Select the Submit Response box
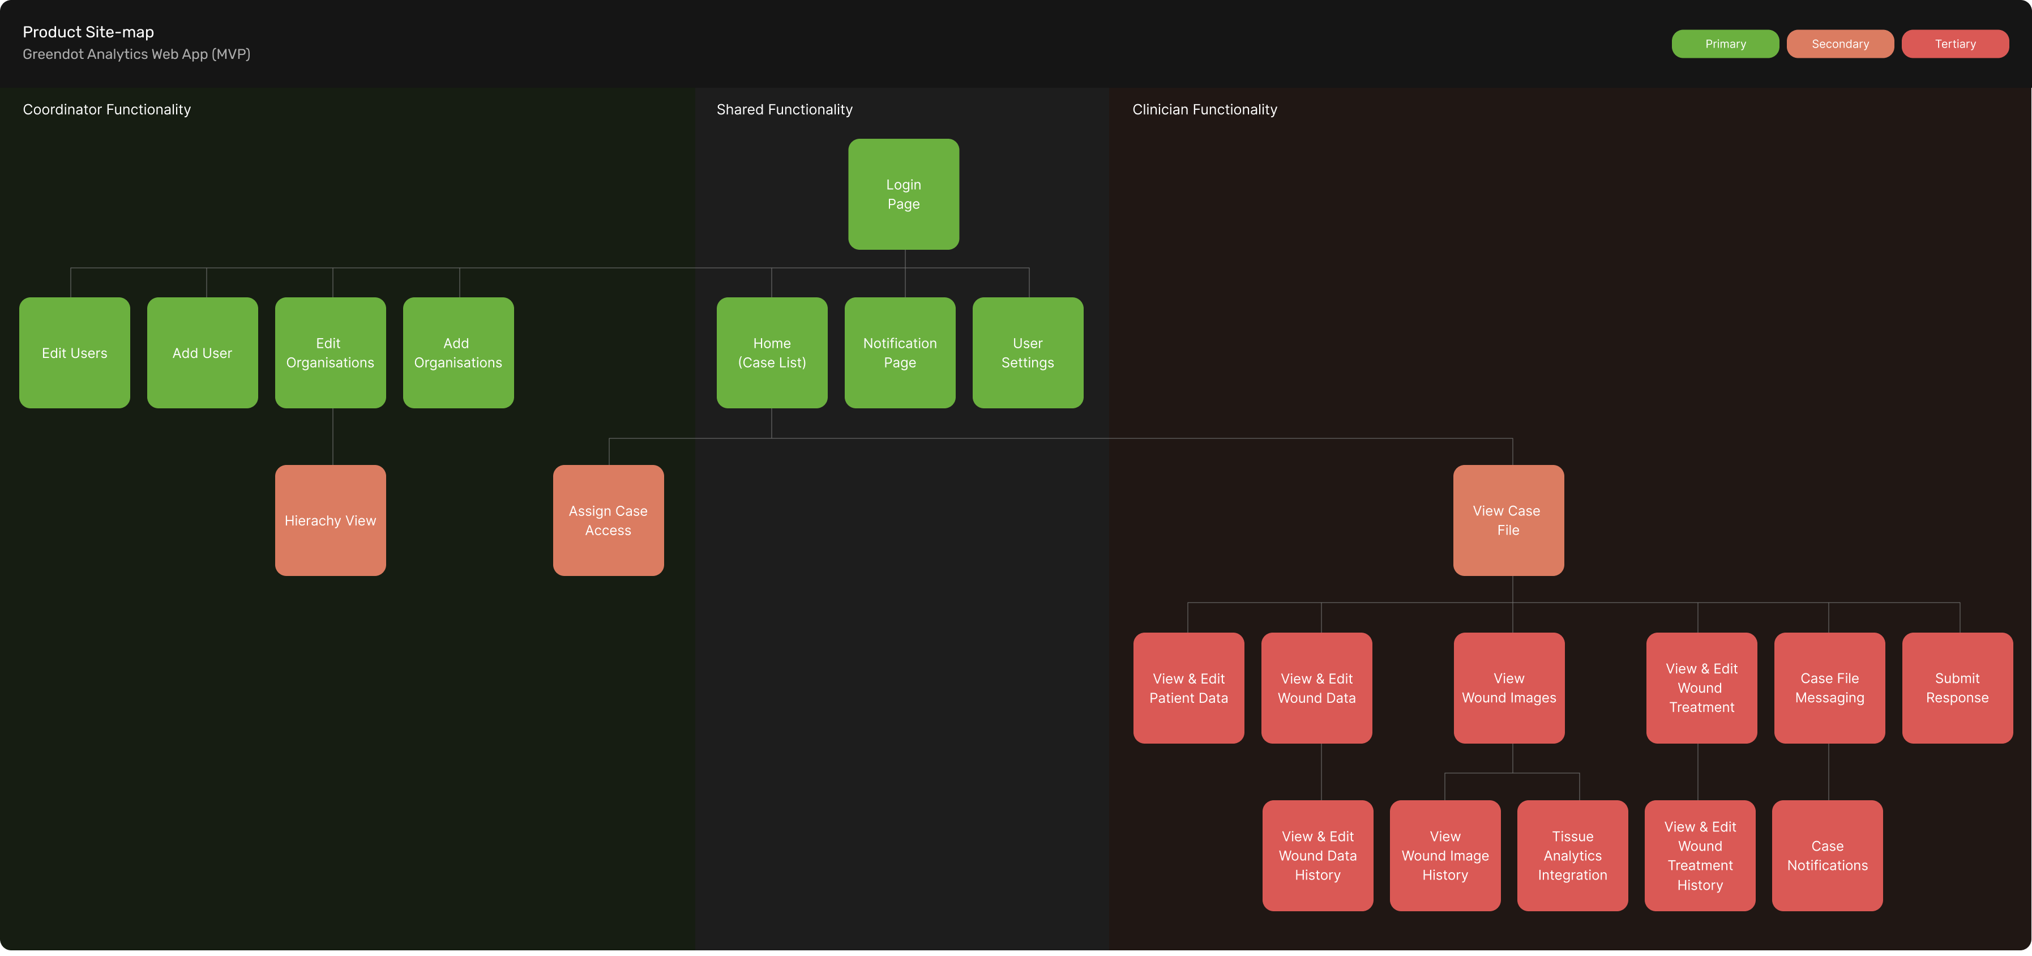 click(x=1956, y=687)
